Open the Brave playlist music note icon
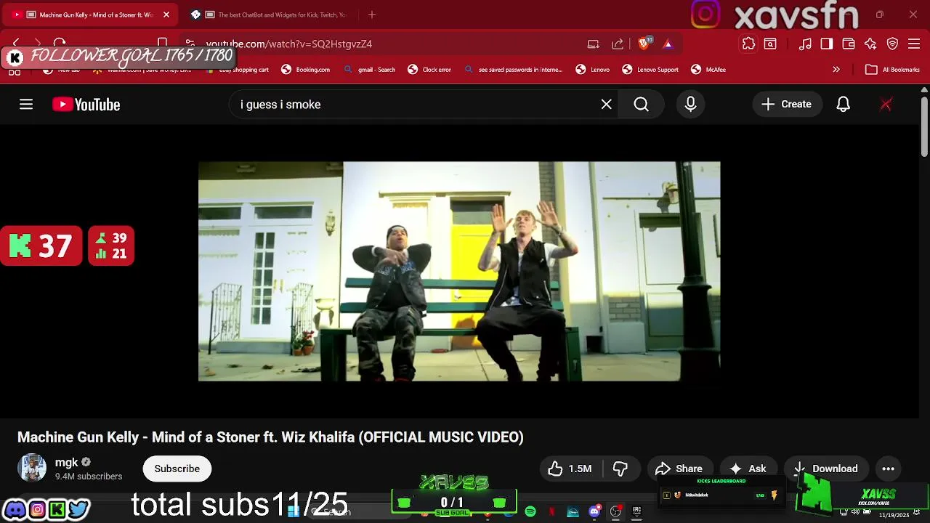Screen dimensions: 930x523 click(x=805, y=44)
